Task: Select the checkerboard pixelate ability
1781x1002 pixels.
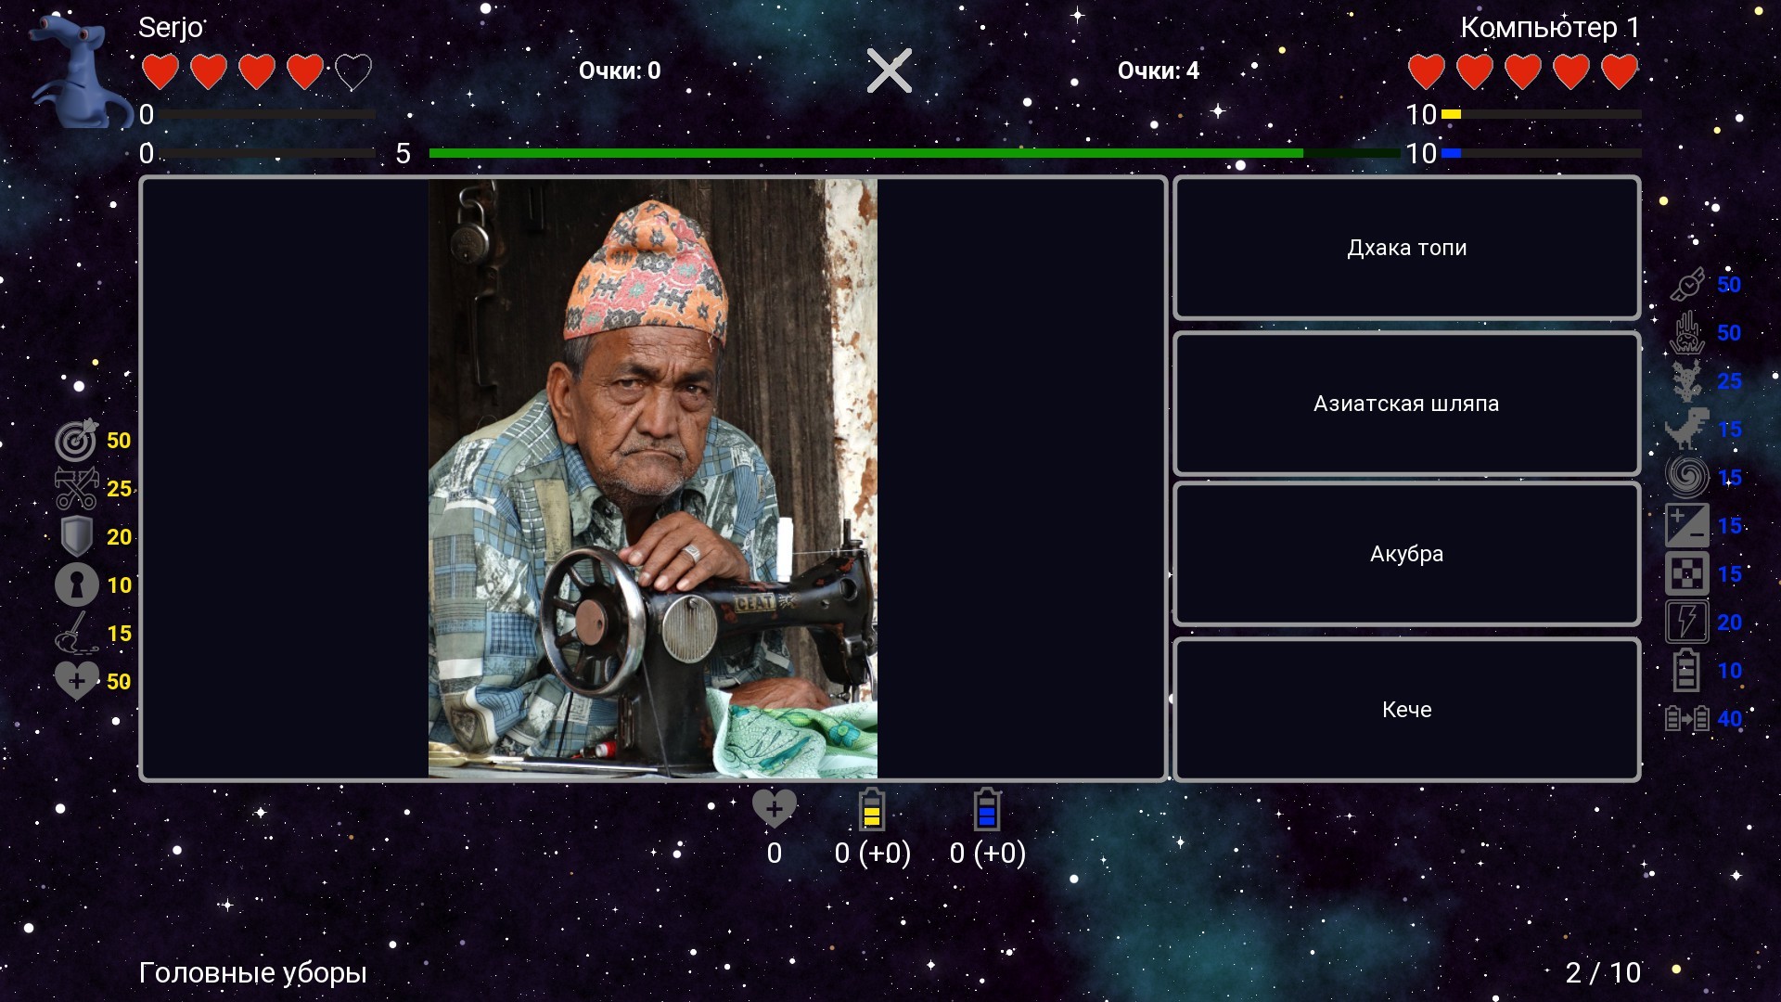Action: click(x=1686, y=574)
